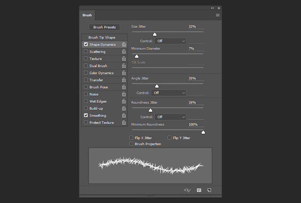Open the Angle Jitter Control dropdown
301x203 pixels.
tap(169, 93)
